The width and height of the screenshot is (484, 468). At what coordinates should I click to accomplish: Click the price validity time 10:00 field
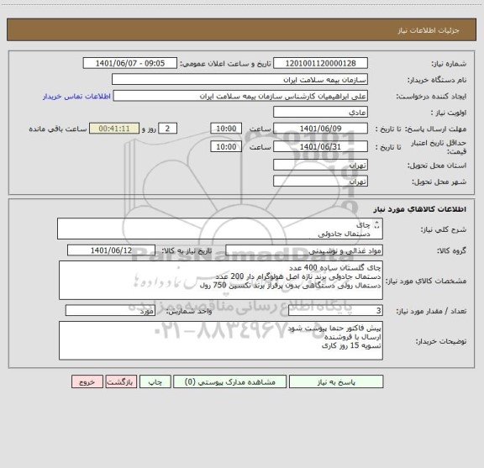pos(226,147)
